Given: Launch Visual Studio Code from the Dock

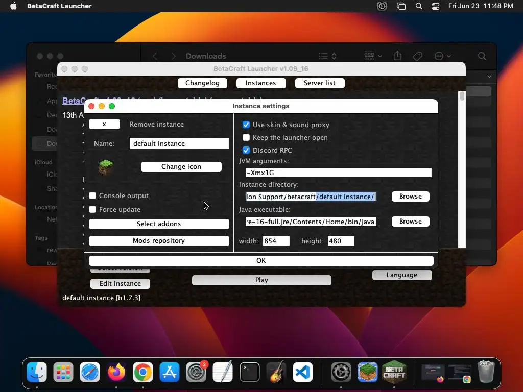Looking at the screenshot, I should (x=303, y=372).
